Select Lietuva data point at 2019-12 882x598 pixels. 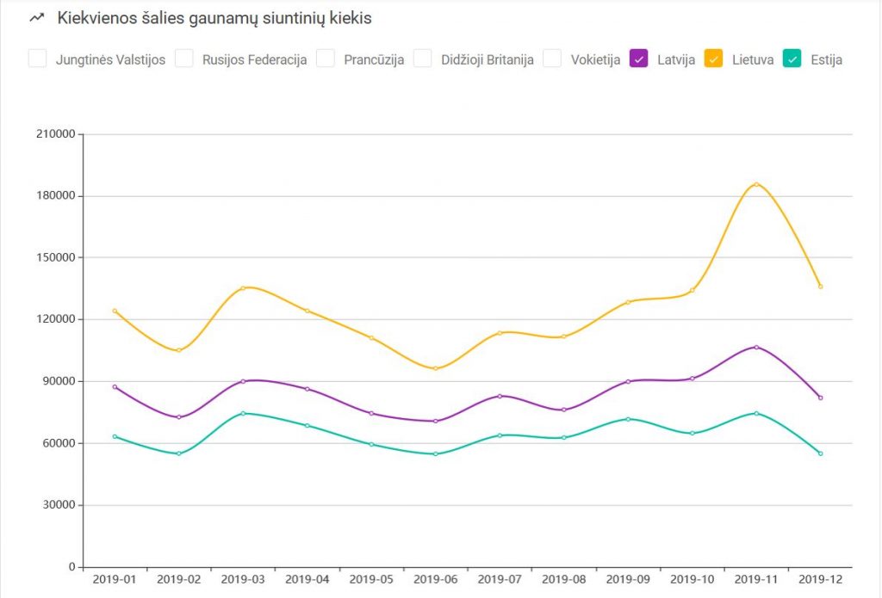point(820,287)
